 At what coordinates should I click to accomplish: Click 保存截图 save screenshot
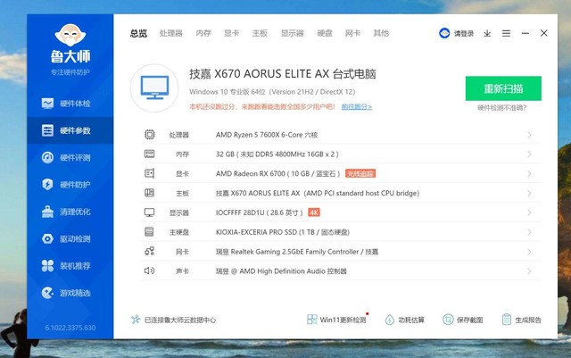(x=462, y=320)
